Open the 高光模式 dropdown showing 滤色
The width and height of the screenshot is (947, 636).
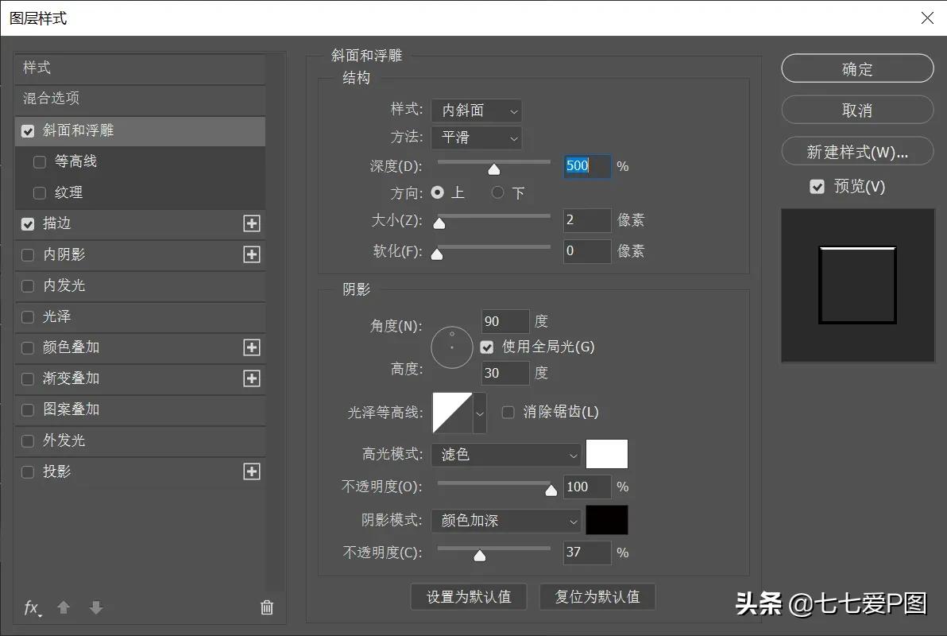pyautogui.click(x=506, y=455)
